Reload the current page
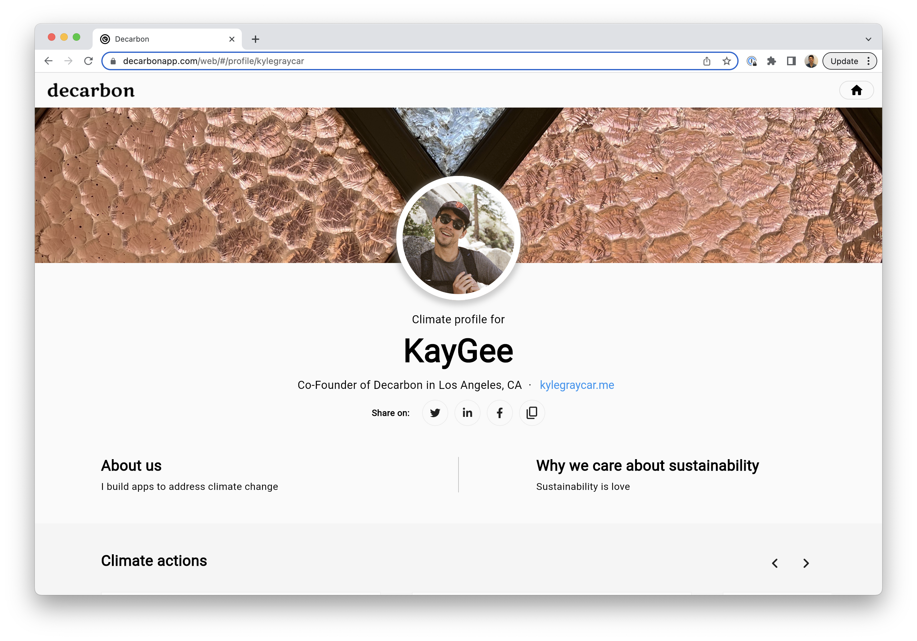Viewport: 917px width, 641px height. [x=89, y=61]
